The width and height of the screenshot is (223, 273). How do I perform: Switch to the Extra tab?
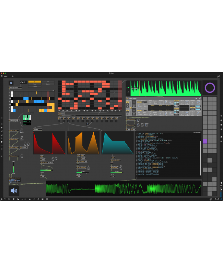coord(48,84)
